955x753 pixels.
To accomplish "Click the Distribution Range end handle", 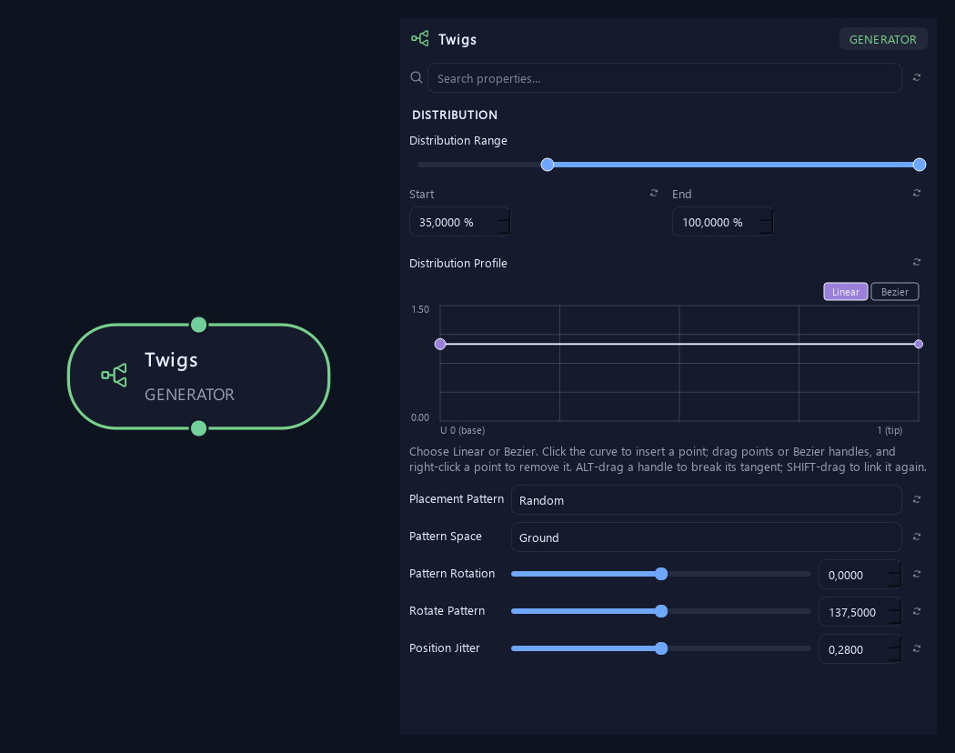I will tap(920, 165).
